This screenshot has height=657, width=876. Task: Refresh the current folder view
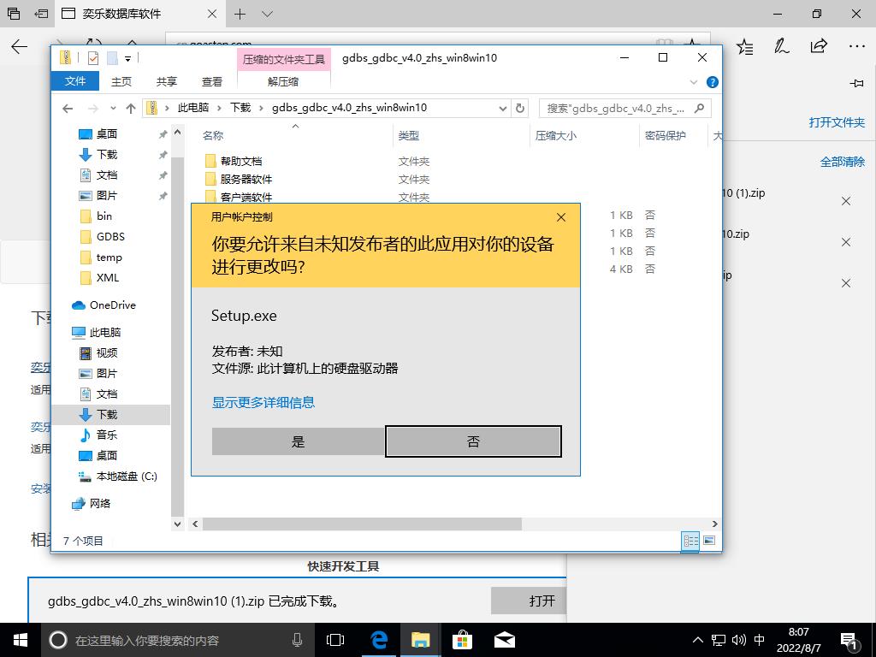click(521, 108)
